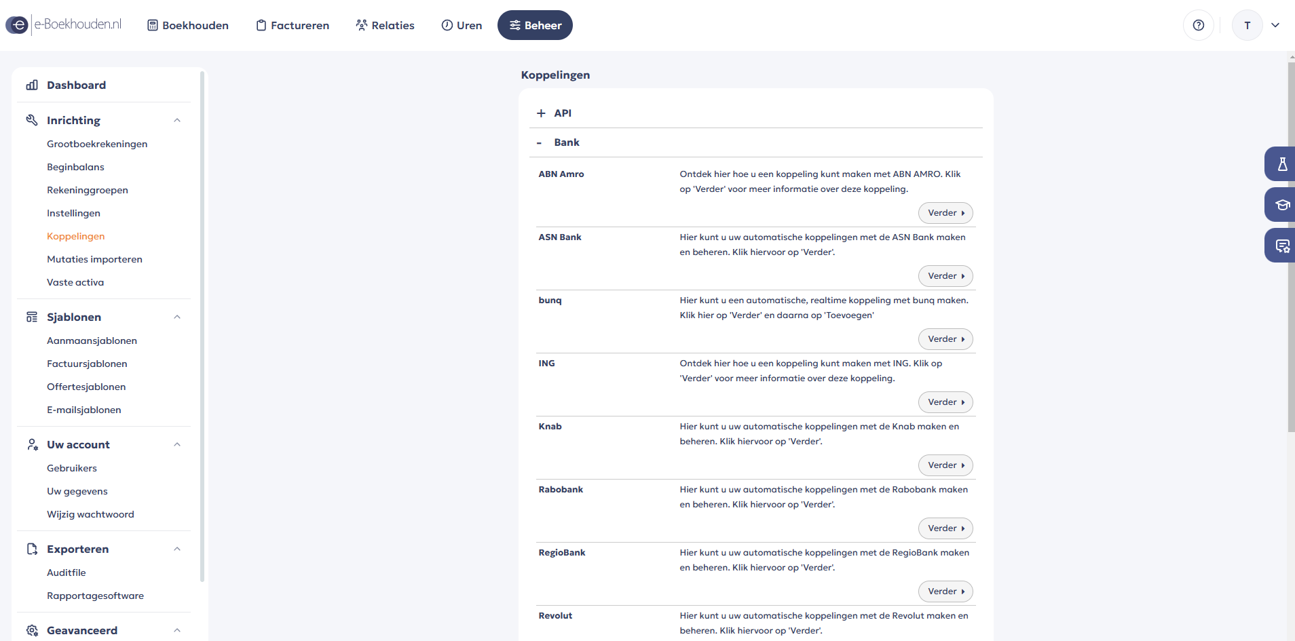The width and height of the screenshot is (1295, 641).
Task: Click the user avatar labeled T
Action: [x=1247, y=25]
